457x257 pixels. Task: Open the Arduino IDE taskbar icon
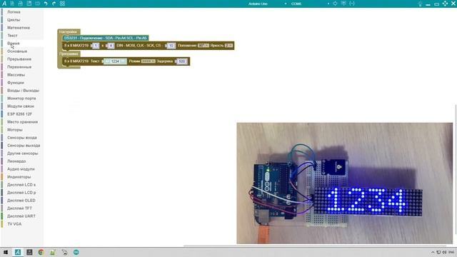tap(76, 252)
